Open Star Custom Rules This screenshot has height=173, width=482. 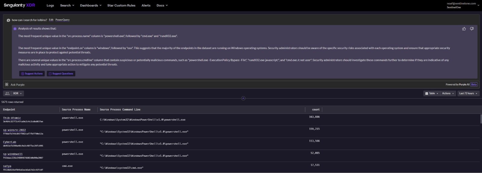[x=121, y=5]
